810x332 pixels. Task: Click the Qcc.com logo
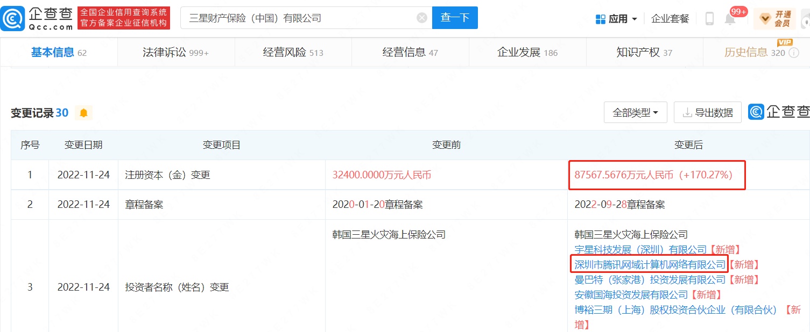[38, 18]
